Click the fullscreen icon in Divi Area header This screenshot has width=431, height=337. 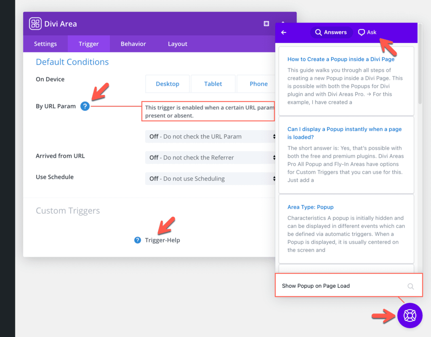click(266, 24)
